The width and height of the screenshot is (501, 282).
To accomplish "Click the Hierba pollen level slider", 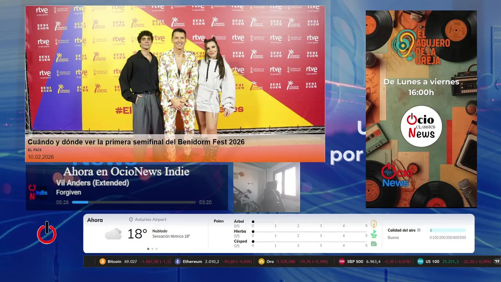I will (310, 231).
